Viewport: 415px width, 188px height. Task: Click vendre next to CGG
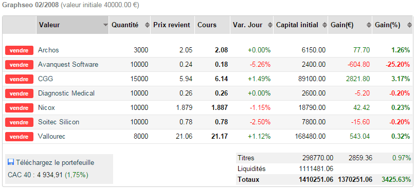(x=19, y=79)
